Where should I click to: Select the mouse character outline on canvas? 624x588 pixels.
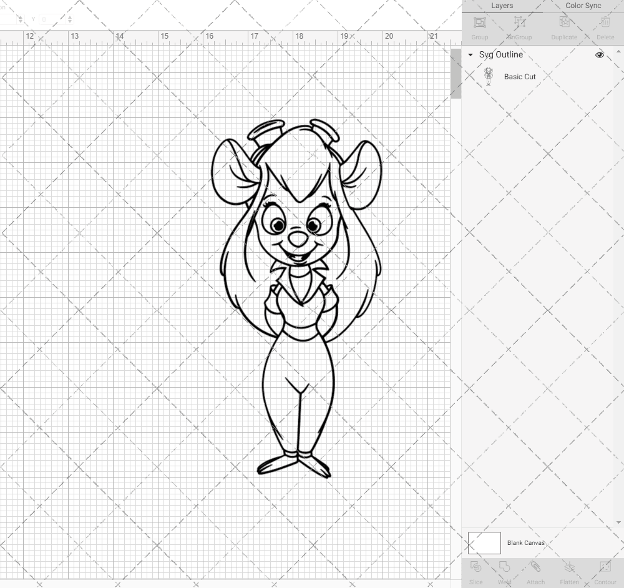tap(296, 298)
